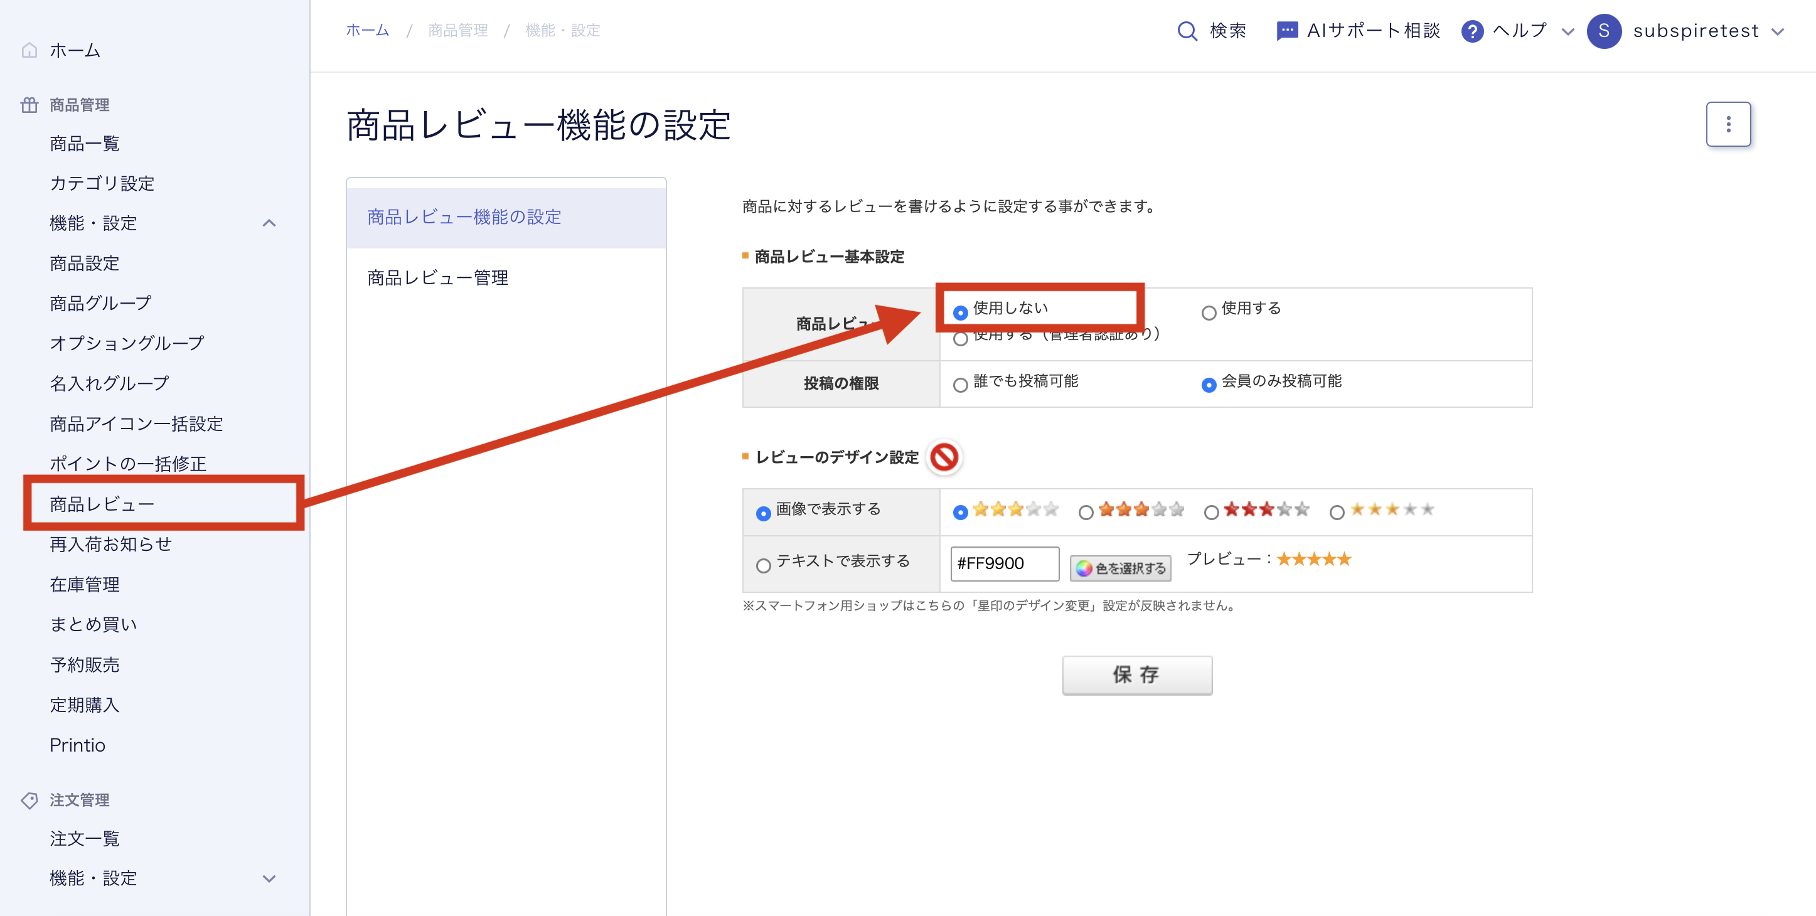This screenshot has height=916, width=1816.
Task: Select 商品レビュー in the sidebar menu
Action: 102,504
